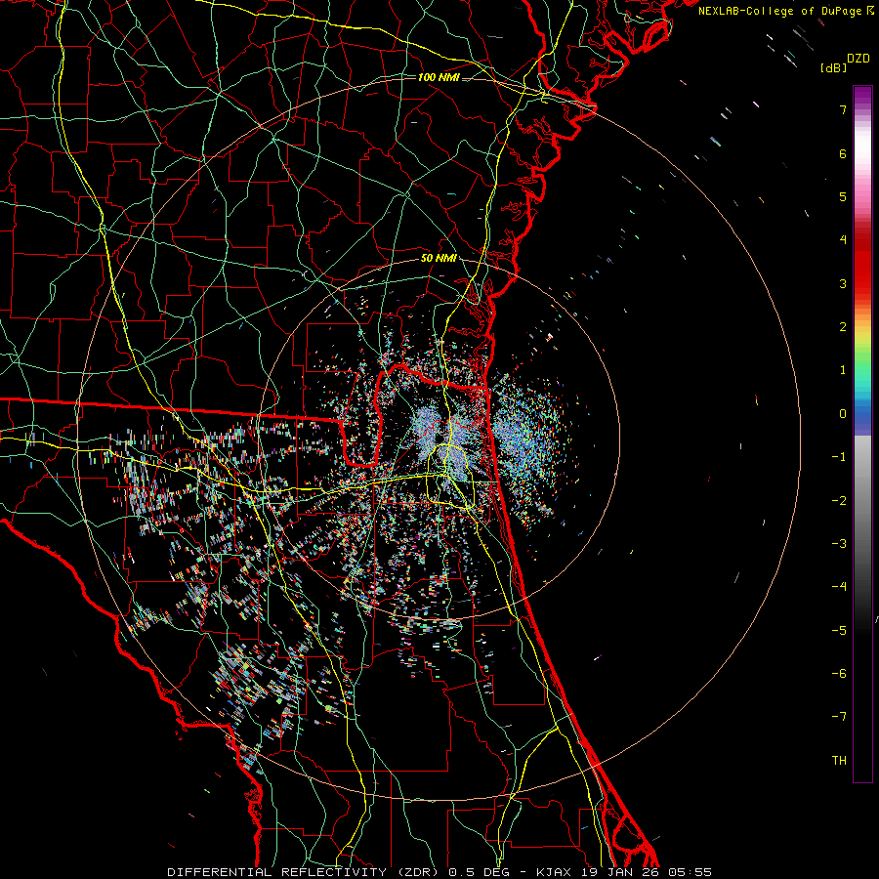Click the DZD label above the color scale
The width and height of the screenshot is (879, 879).
click(x=858, y=59)
